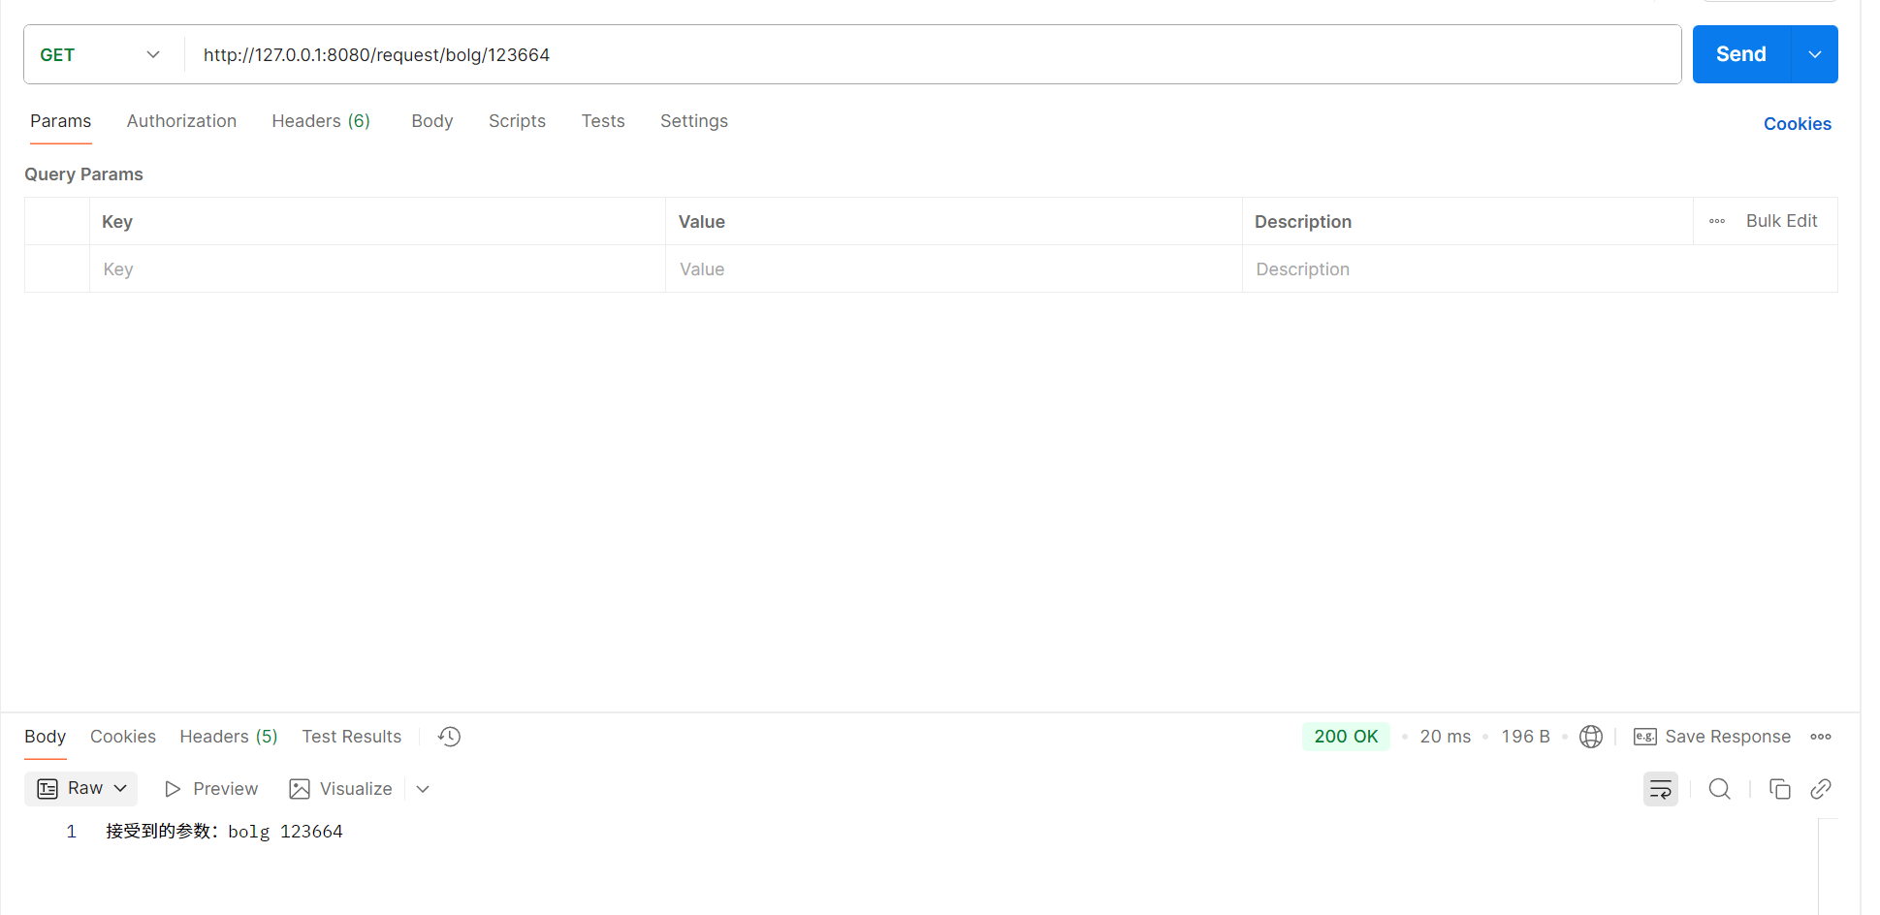Click the empty Description cell
This screenshot has height=915, width=1880.
coord(1540,269)
